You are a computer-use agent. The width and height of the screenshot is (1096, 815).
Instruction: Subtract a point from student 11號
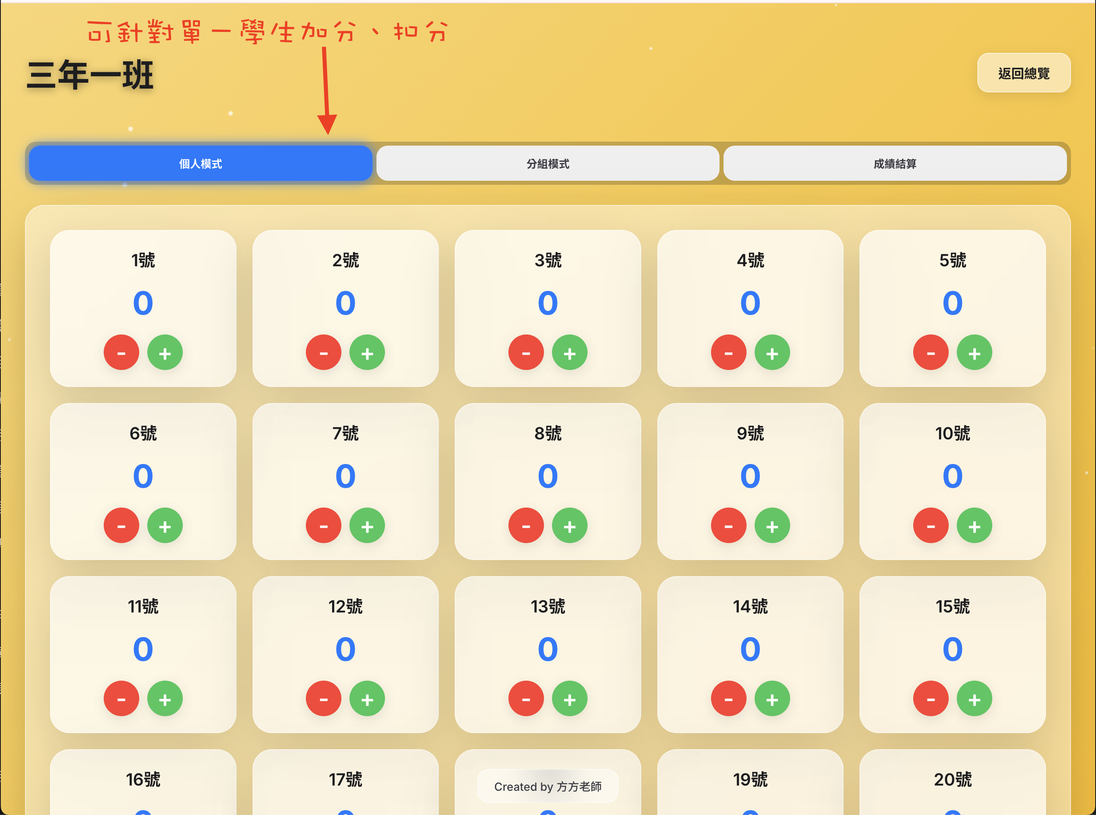pyautogui.click(x=121, y=698)
